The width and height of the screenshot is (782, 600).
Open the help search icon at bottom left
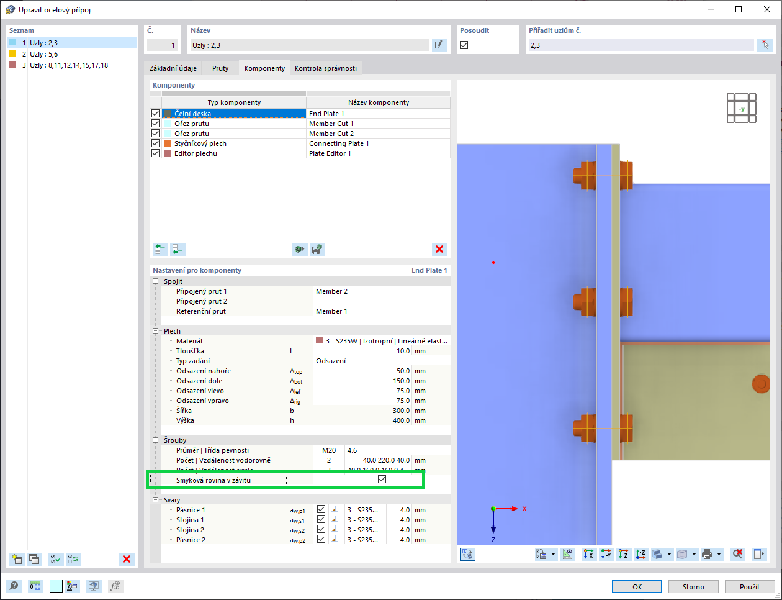click(x=14, y=586)
